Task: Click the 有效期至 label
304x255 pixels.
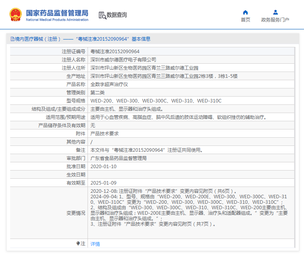Action: coord(76,183)
